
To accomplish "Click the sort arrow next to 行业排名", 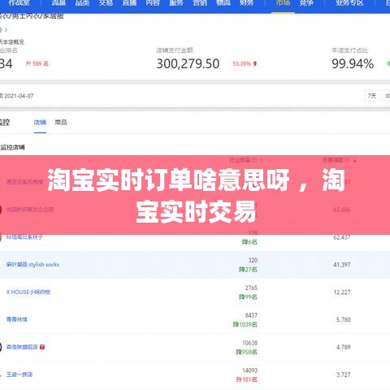I will pyautogui.click(x=262, y=160).
